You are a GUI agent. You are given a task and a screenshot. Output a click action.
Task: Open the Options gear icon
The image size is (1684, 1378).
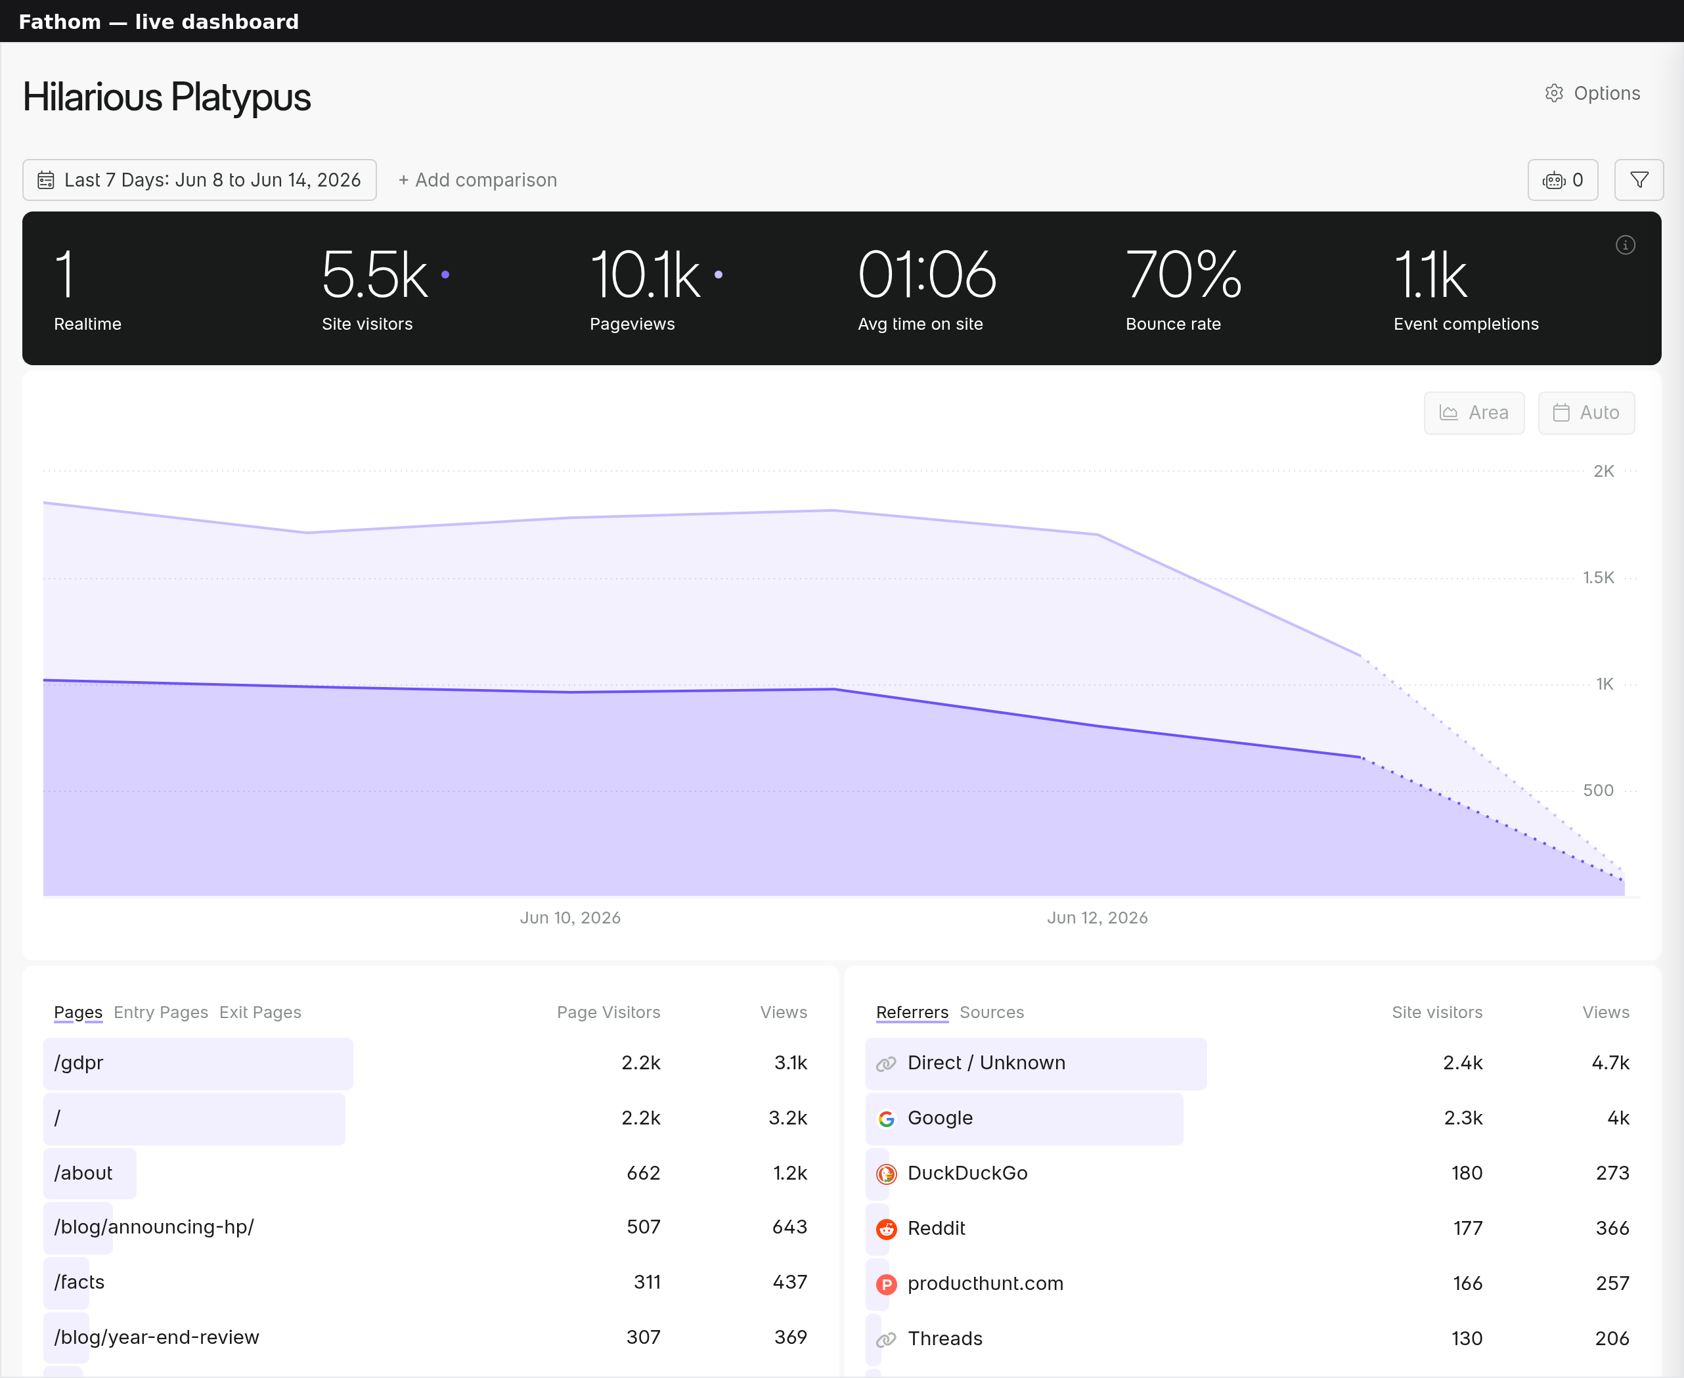[x=1554, y=94]
